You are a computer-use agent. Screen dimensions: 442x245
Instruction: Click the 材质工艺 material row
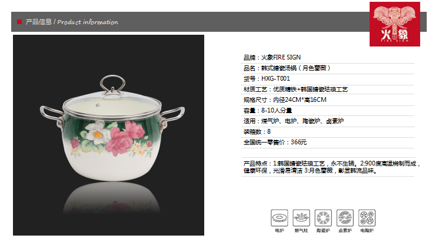tap(328, 90)
